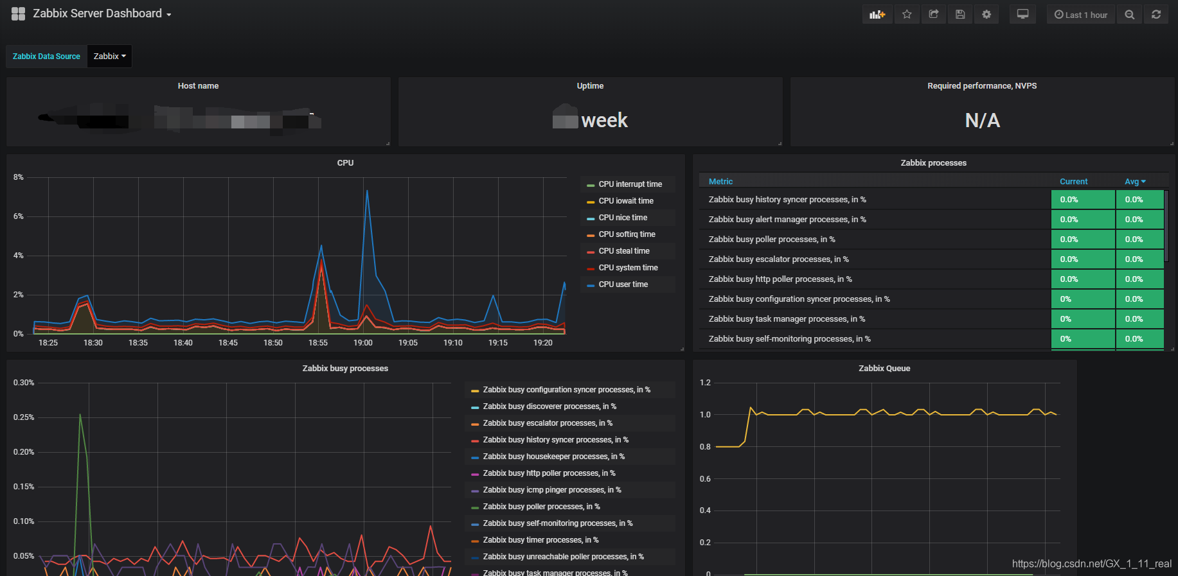
Task: Click CPU interrupt time green color swatch
Action: click(591, 185)
